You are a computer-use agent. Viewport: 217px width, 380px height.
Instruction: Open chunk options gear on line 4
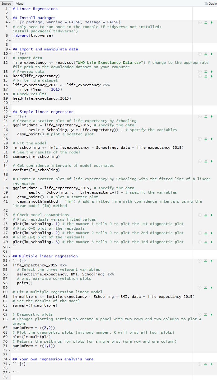coord(200,22)
